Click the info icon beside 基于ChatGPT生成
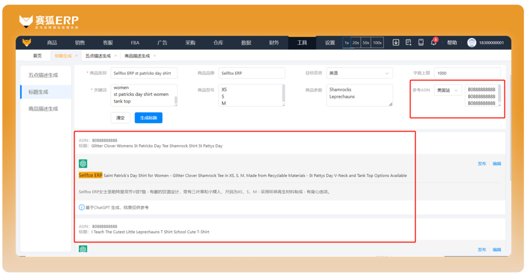 point(82,207)
